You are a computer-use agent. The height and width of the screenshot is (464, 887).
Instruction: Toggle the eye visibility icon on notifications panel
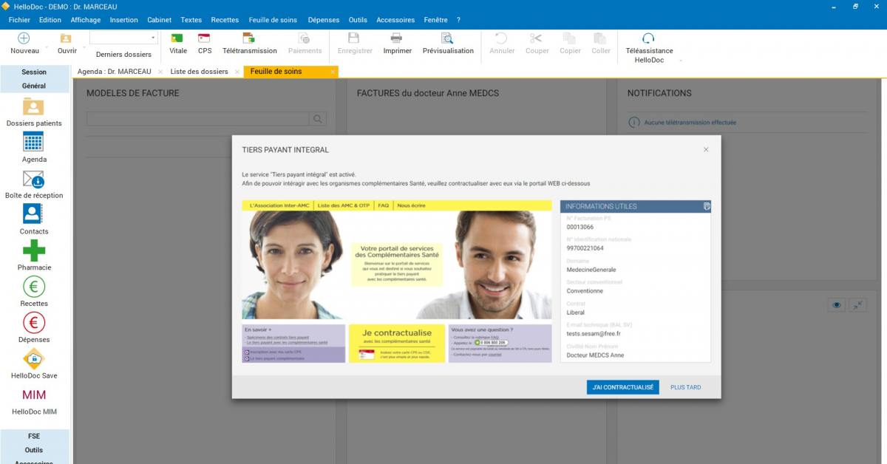[835, 304]
